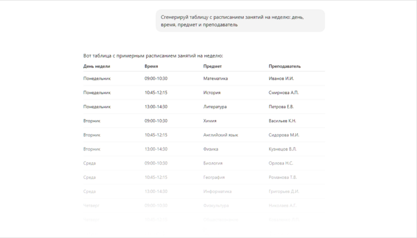Click the 'Сидорова М.И.' teacher cell

click(284, 134)
